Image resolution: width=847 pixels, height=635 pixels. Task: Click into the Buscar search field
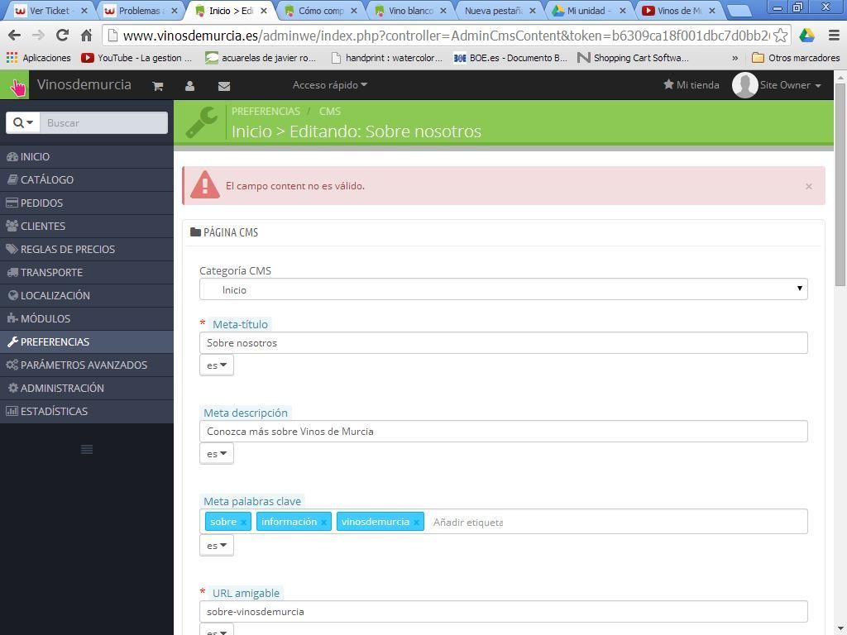(x=103, y=122)
